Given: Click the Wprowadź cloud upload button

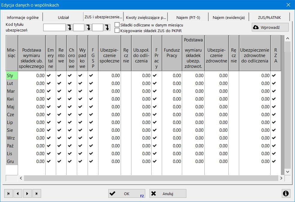Looking at the screenshot, I should [270, 27].
